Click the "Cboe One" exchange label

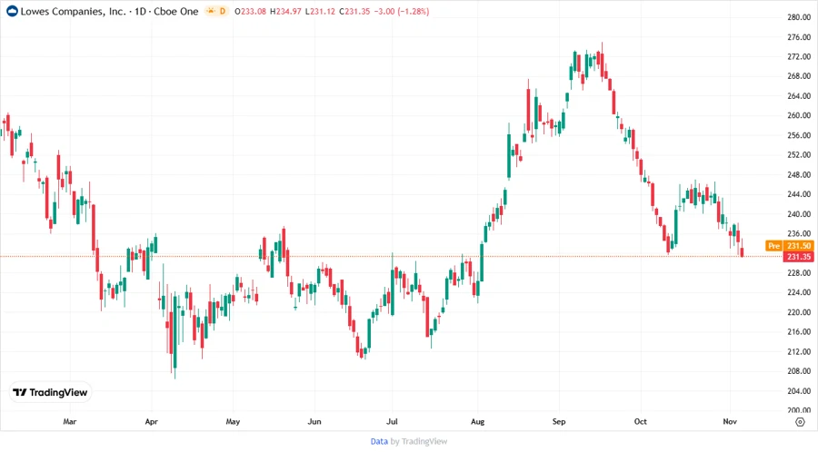pos(175,12)
